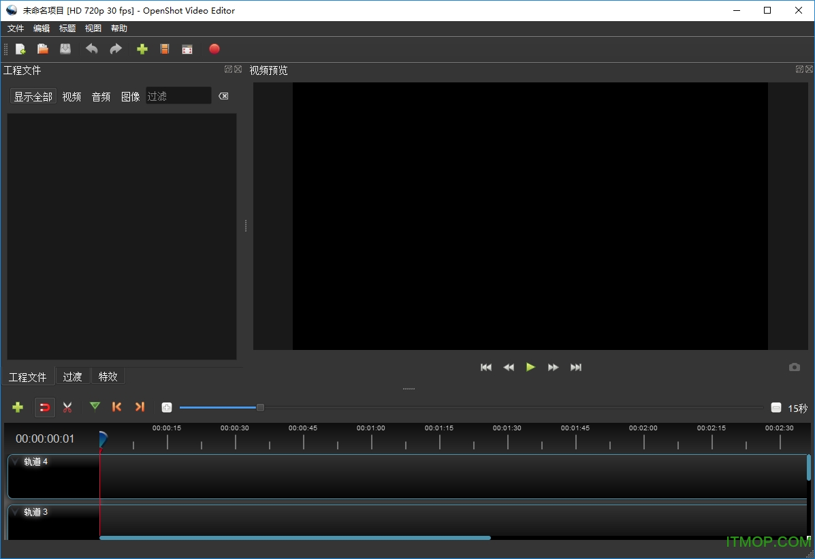
Task: Click the Save Project icon
Action: point(65,49)
